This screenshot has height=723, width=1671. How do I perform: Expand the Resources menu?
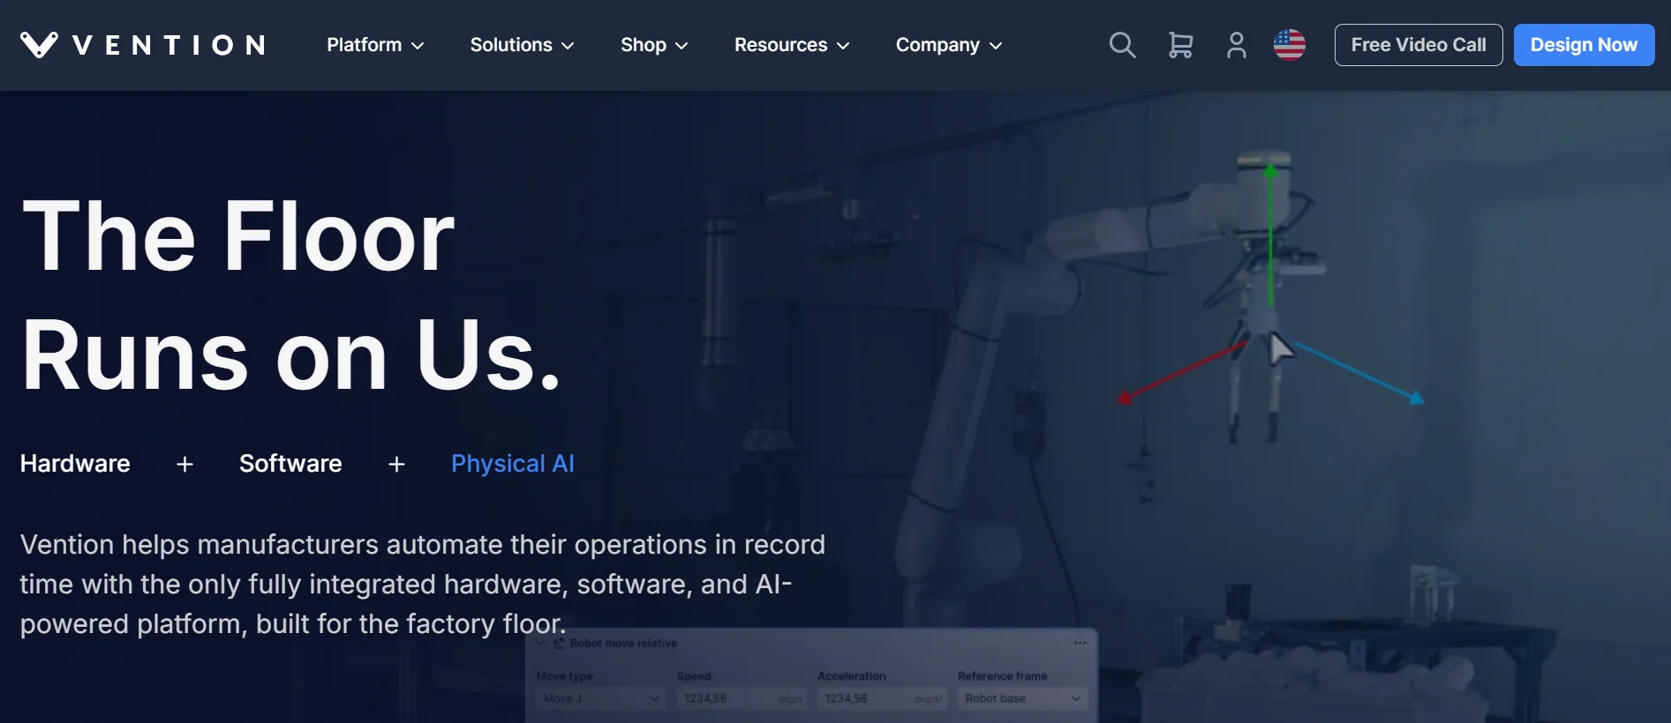point(792,45)
